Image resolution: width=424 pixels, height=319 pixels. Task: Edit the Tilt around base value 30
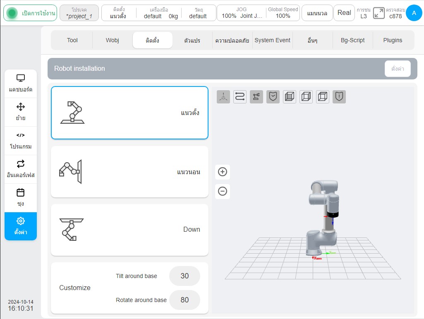pyautogui.click(x=184, y=276)
